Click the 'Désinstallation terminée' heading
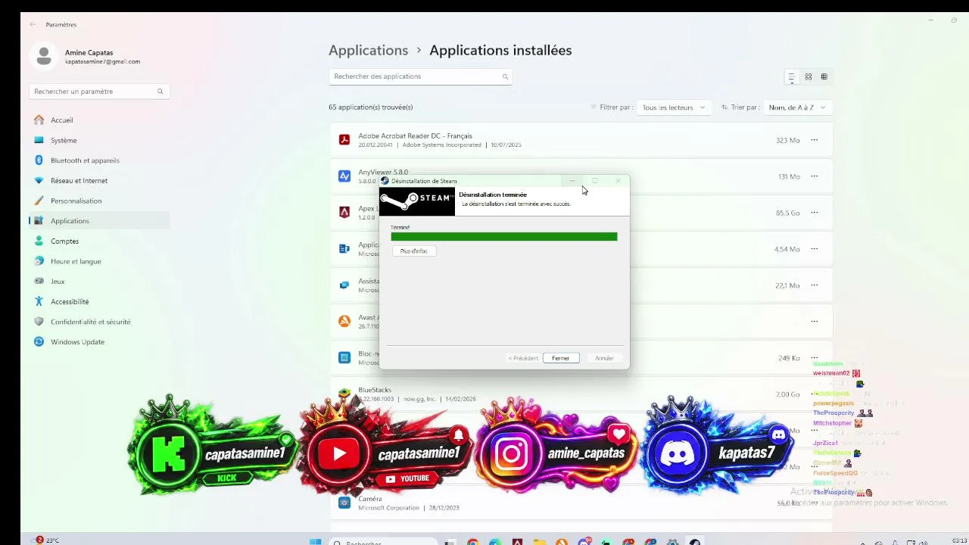 coord(493,195)
